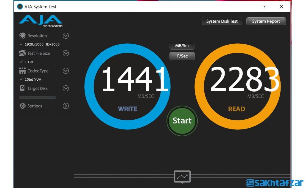Open the Settings panel arrow
The image size is (305, 188).
click(66, 106)
